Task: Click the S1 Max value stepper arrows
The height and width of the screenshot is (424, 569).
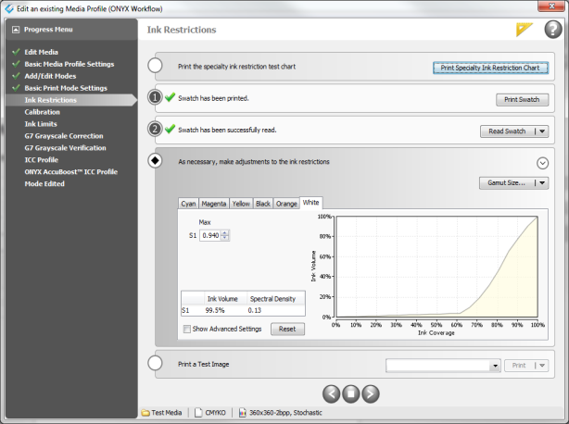Action: [225, 235]
